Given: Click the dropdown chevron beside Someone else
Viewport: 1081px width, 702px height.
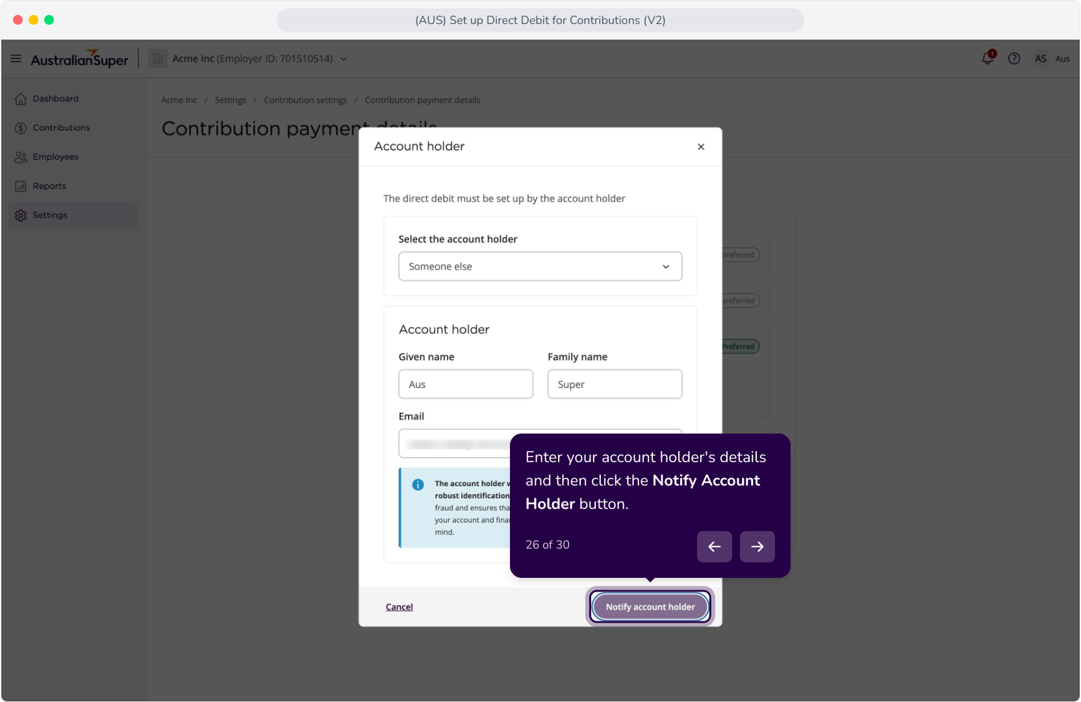Looking at the screenshot, I should click(x=666, y=266).
